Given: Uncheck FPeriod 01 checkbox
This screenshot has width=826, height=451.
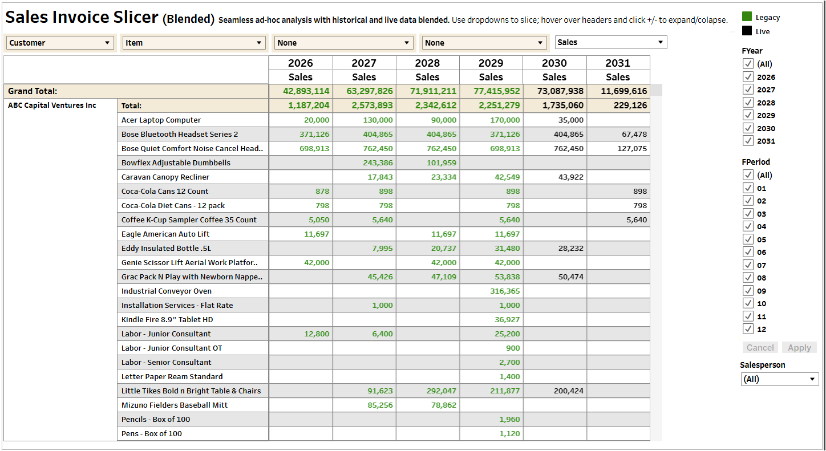Looking at the screenshot, I should [748, 188].
